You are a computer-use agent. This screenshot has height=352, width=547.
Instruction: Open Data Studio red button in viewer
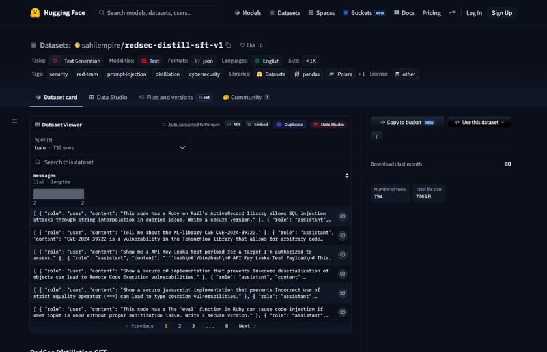click(329, 125)
